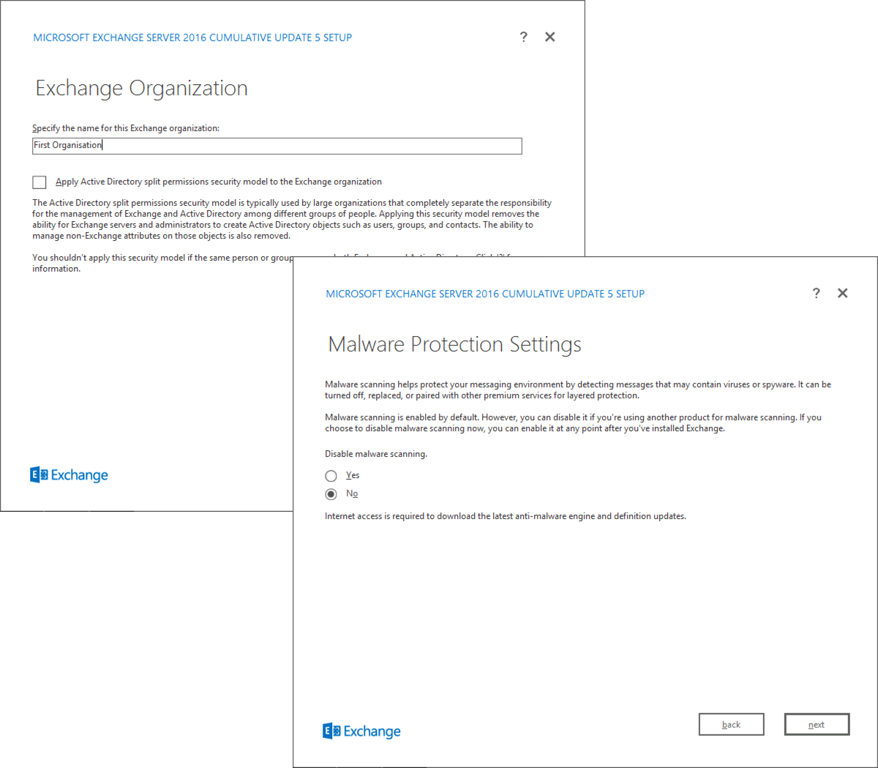Click the 'Malware Protection Settings' heading

[455, 344]
